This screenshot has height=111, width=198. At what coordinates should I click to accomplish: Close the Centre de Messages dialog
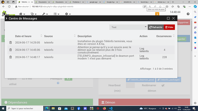(x=174, y=18)
